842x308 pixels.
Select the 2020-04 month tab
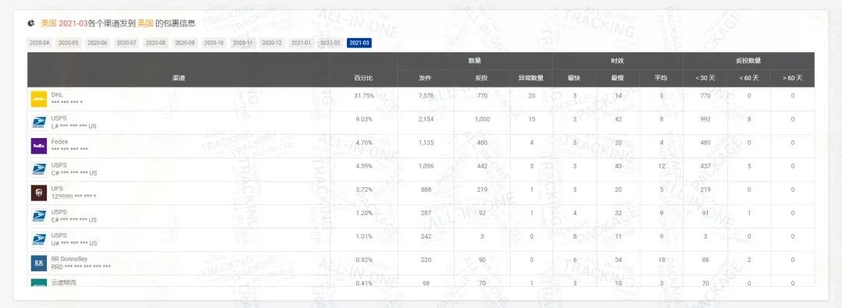40,43
